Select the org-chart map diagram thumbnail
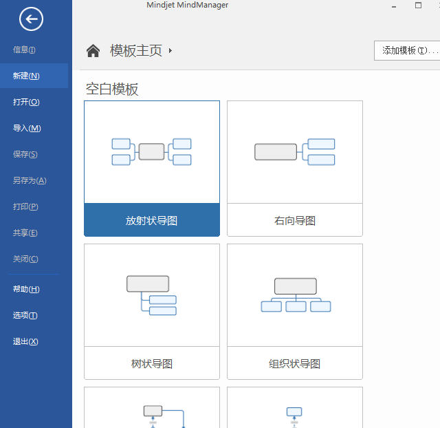This screenshot has width=440, height=428. (x=296, y=295)
